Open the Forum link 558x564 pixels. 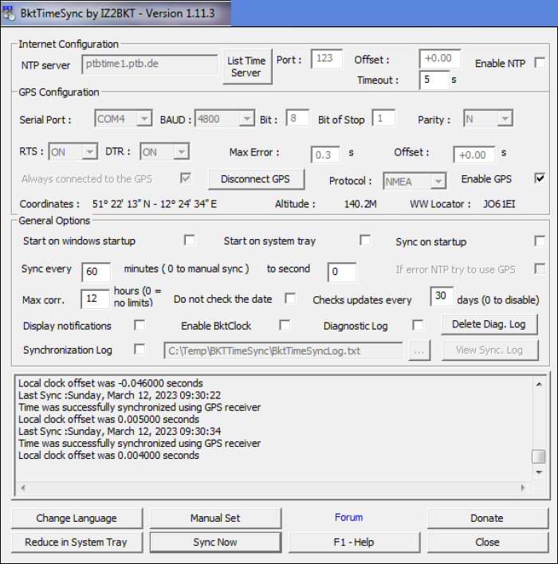click(348, 518)
